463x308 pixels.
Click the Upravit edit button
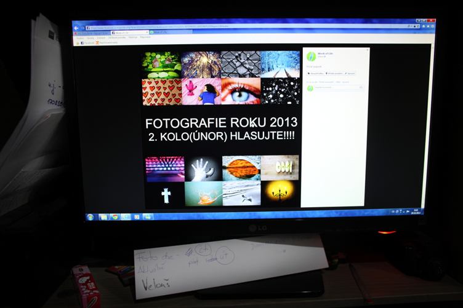[350, 73]
